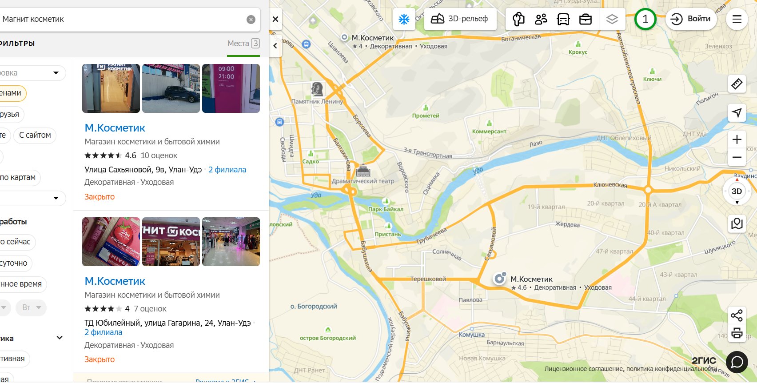This screenshot has width=757, height=383.
Task: Clear the search field text
Action: pos(251,20)
